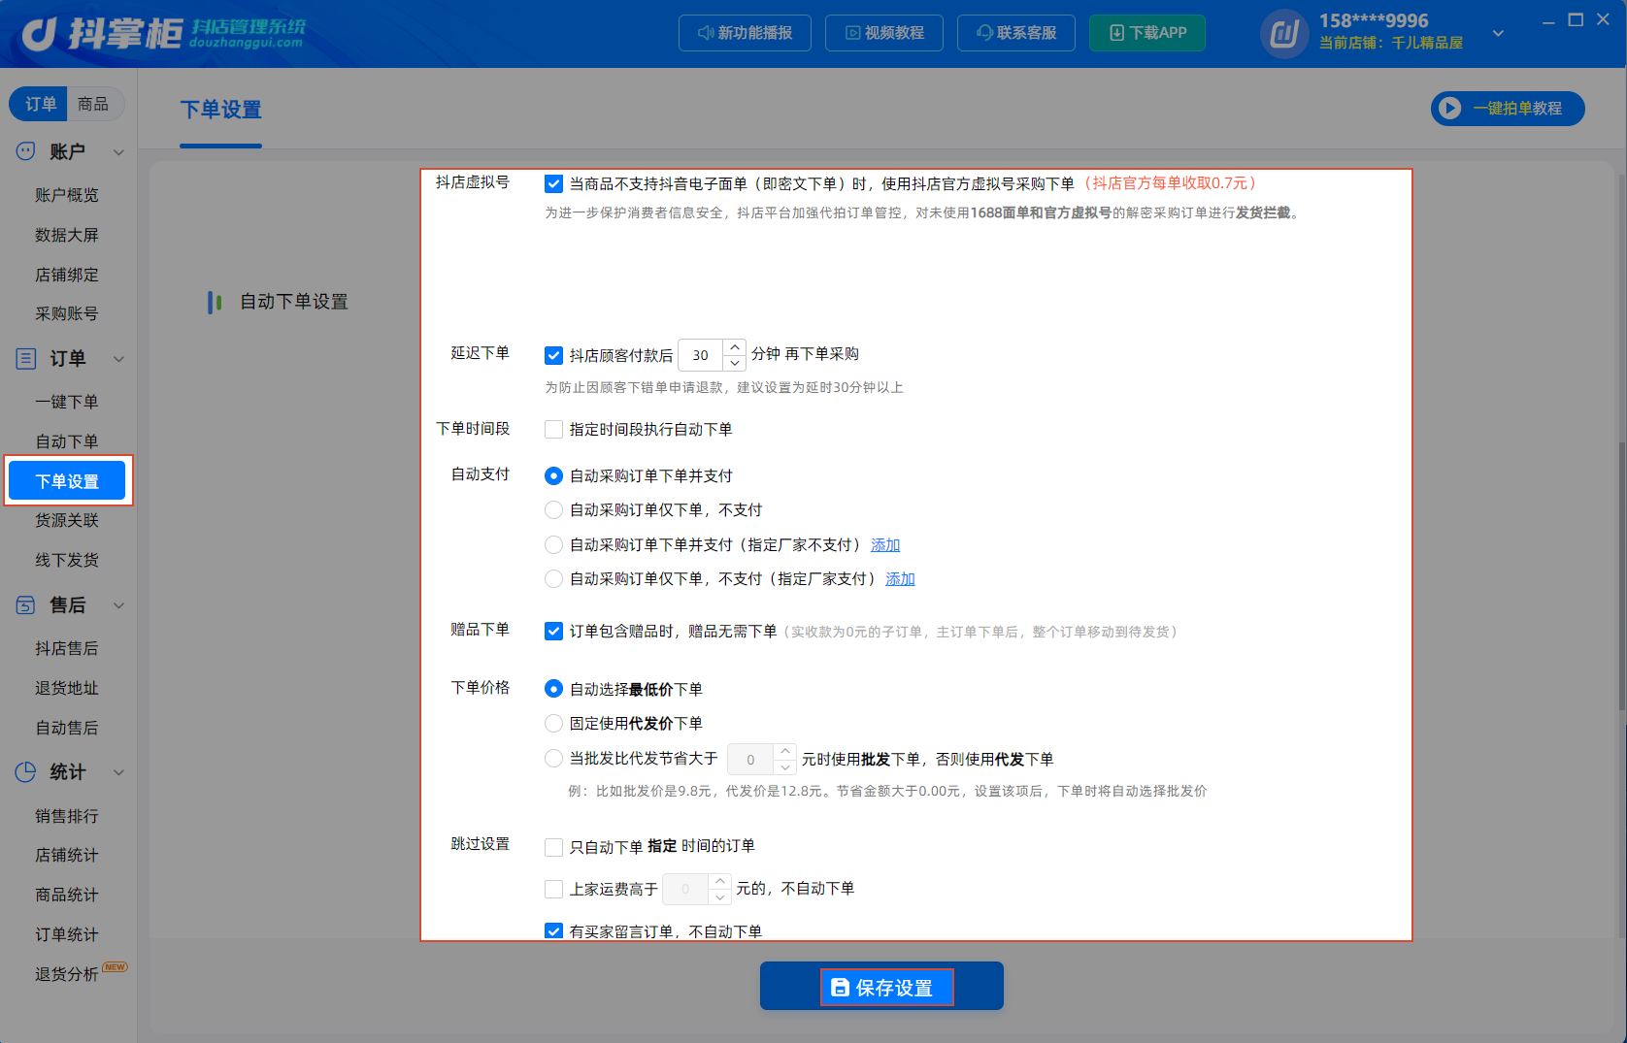The height and width of the screenshot is (1043, 1627).
Task: Increase delay minutes with up arrow
Action: tap(735, 347)
